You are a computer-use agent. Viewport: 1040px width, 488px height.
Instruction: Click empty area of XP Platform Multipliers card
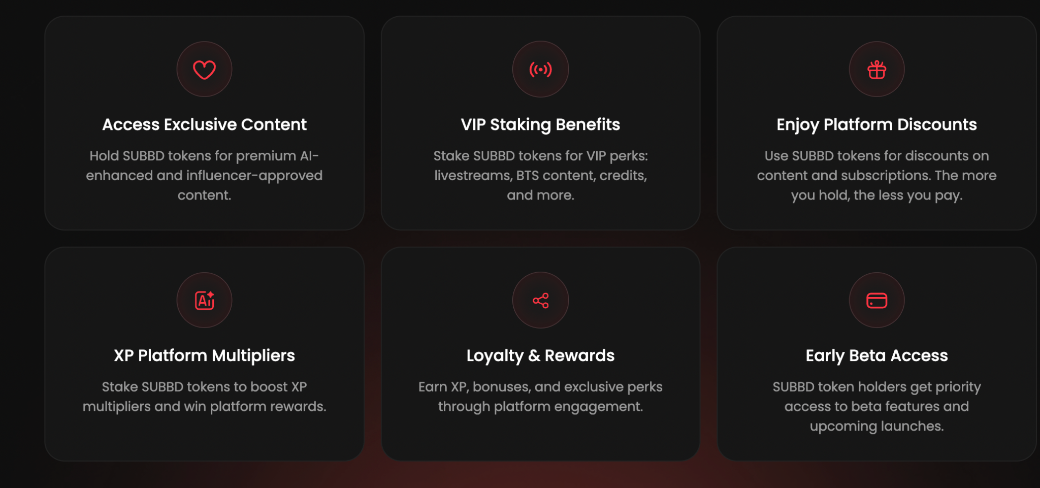click(x=204, y=438)
